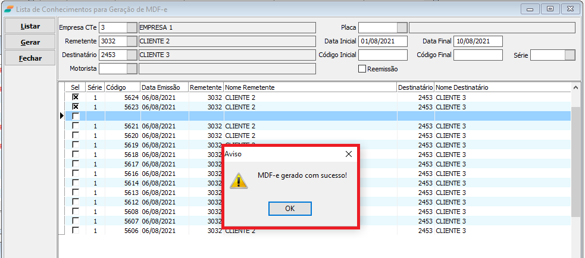Click the Data Inicial date field
The width and height of the screenshot is (585, 258).
point(382,41)
